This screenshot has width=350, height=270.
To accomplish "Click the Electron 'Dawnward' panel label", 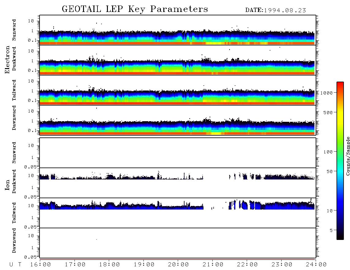I will (14, 118).
